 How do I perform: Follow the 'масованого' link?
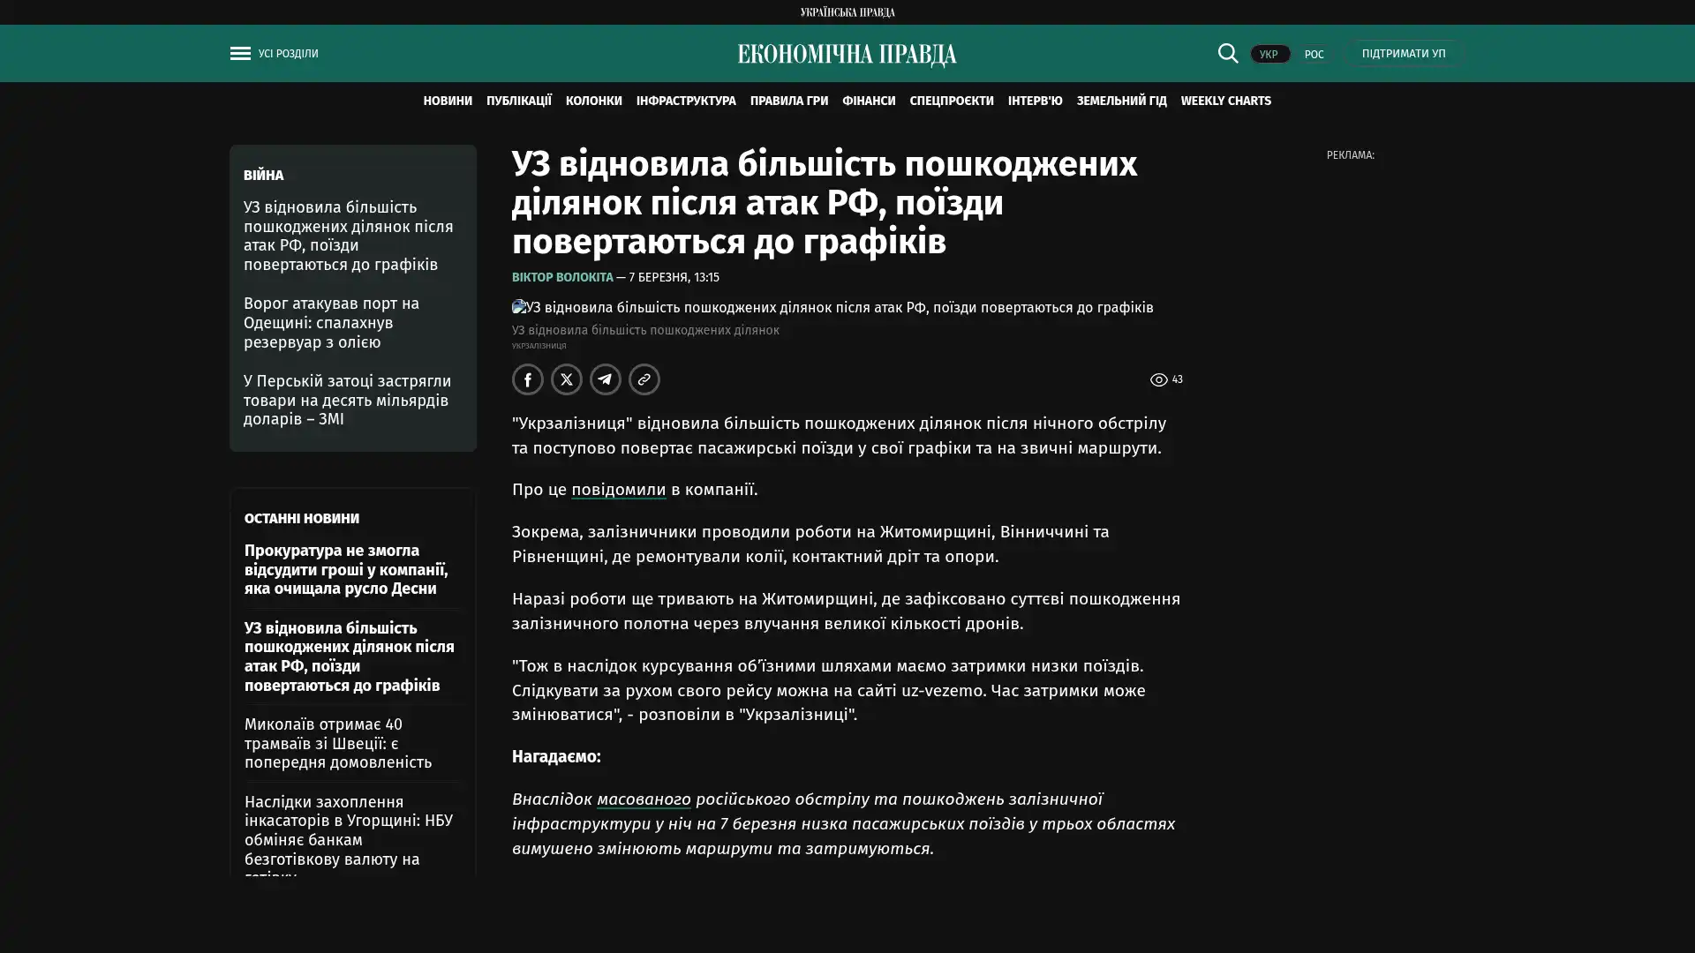pos(644,799)
